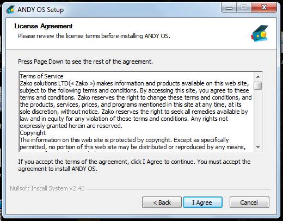
Task: Click I Agree to accept the license
Action: (202, 202)
